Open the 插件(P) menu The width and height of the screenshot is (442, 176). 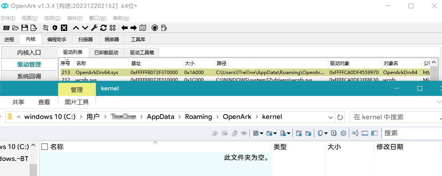[x=75, y=18]
